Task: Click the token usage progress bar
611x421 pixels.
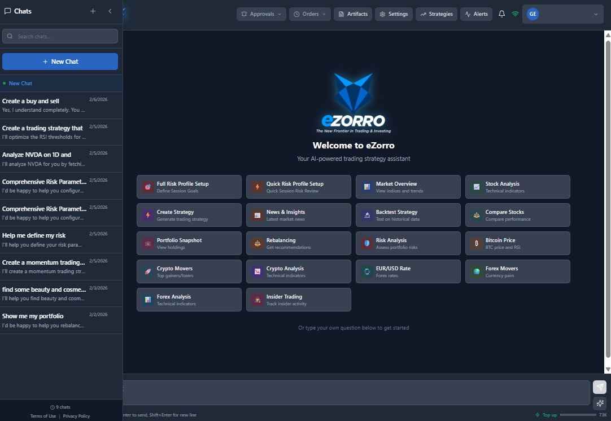Action: [x=578, y=415]
